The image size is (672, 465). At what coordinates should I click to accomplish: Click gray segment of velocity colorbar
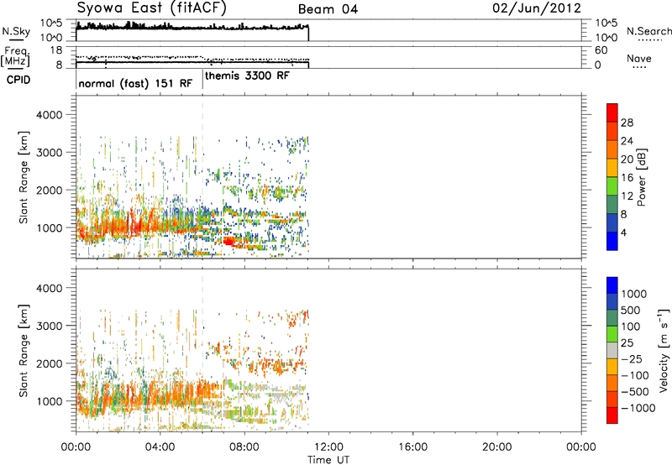[x=612, y=350]
